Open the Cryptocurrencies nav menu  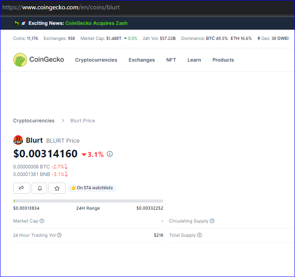pyautogui.click(x=96, y=60)
